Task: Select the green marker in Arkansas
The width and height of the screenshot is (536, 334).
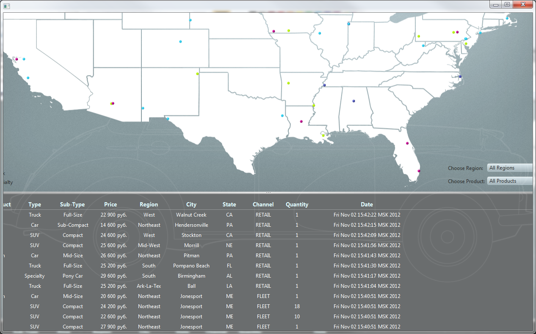Action: click(x=288, y=83)
